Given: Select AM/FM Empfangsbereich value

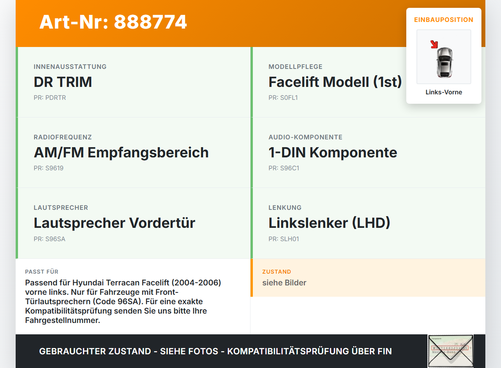Looking at the screenshot, I should pyautogui.click(x=121, y=152).
